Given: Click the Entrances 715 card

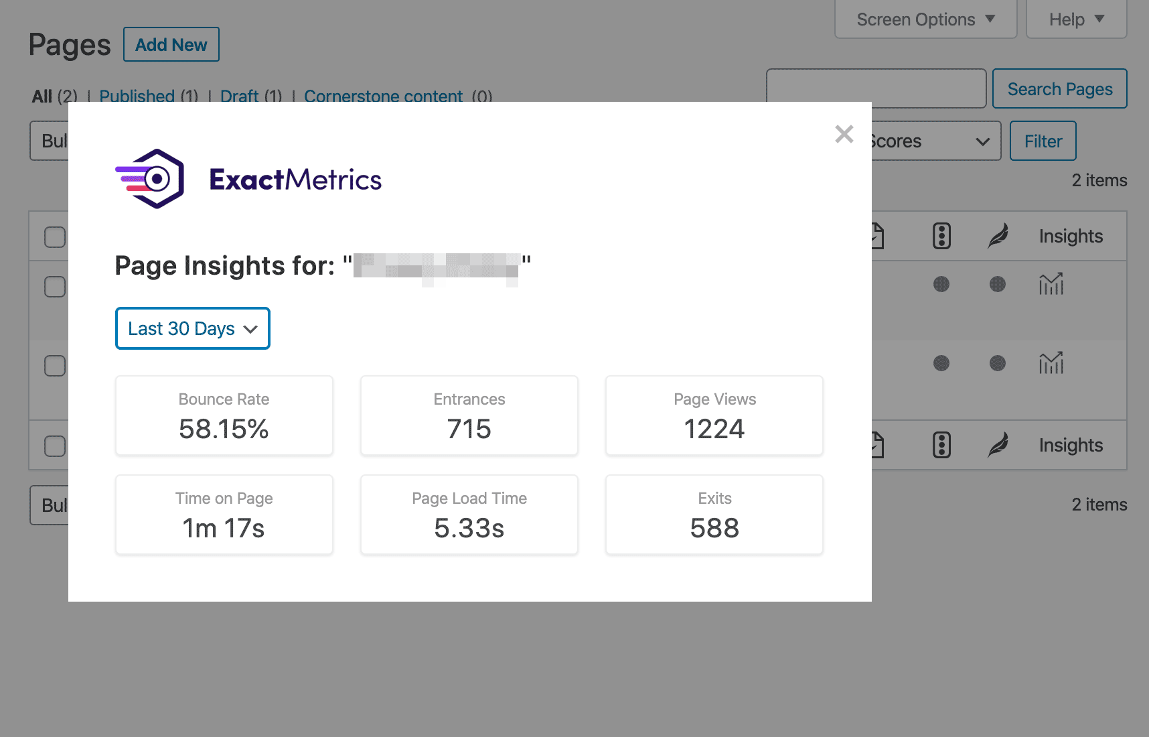Looking at the screenshot, I should tap(469, 415).
